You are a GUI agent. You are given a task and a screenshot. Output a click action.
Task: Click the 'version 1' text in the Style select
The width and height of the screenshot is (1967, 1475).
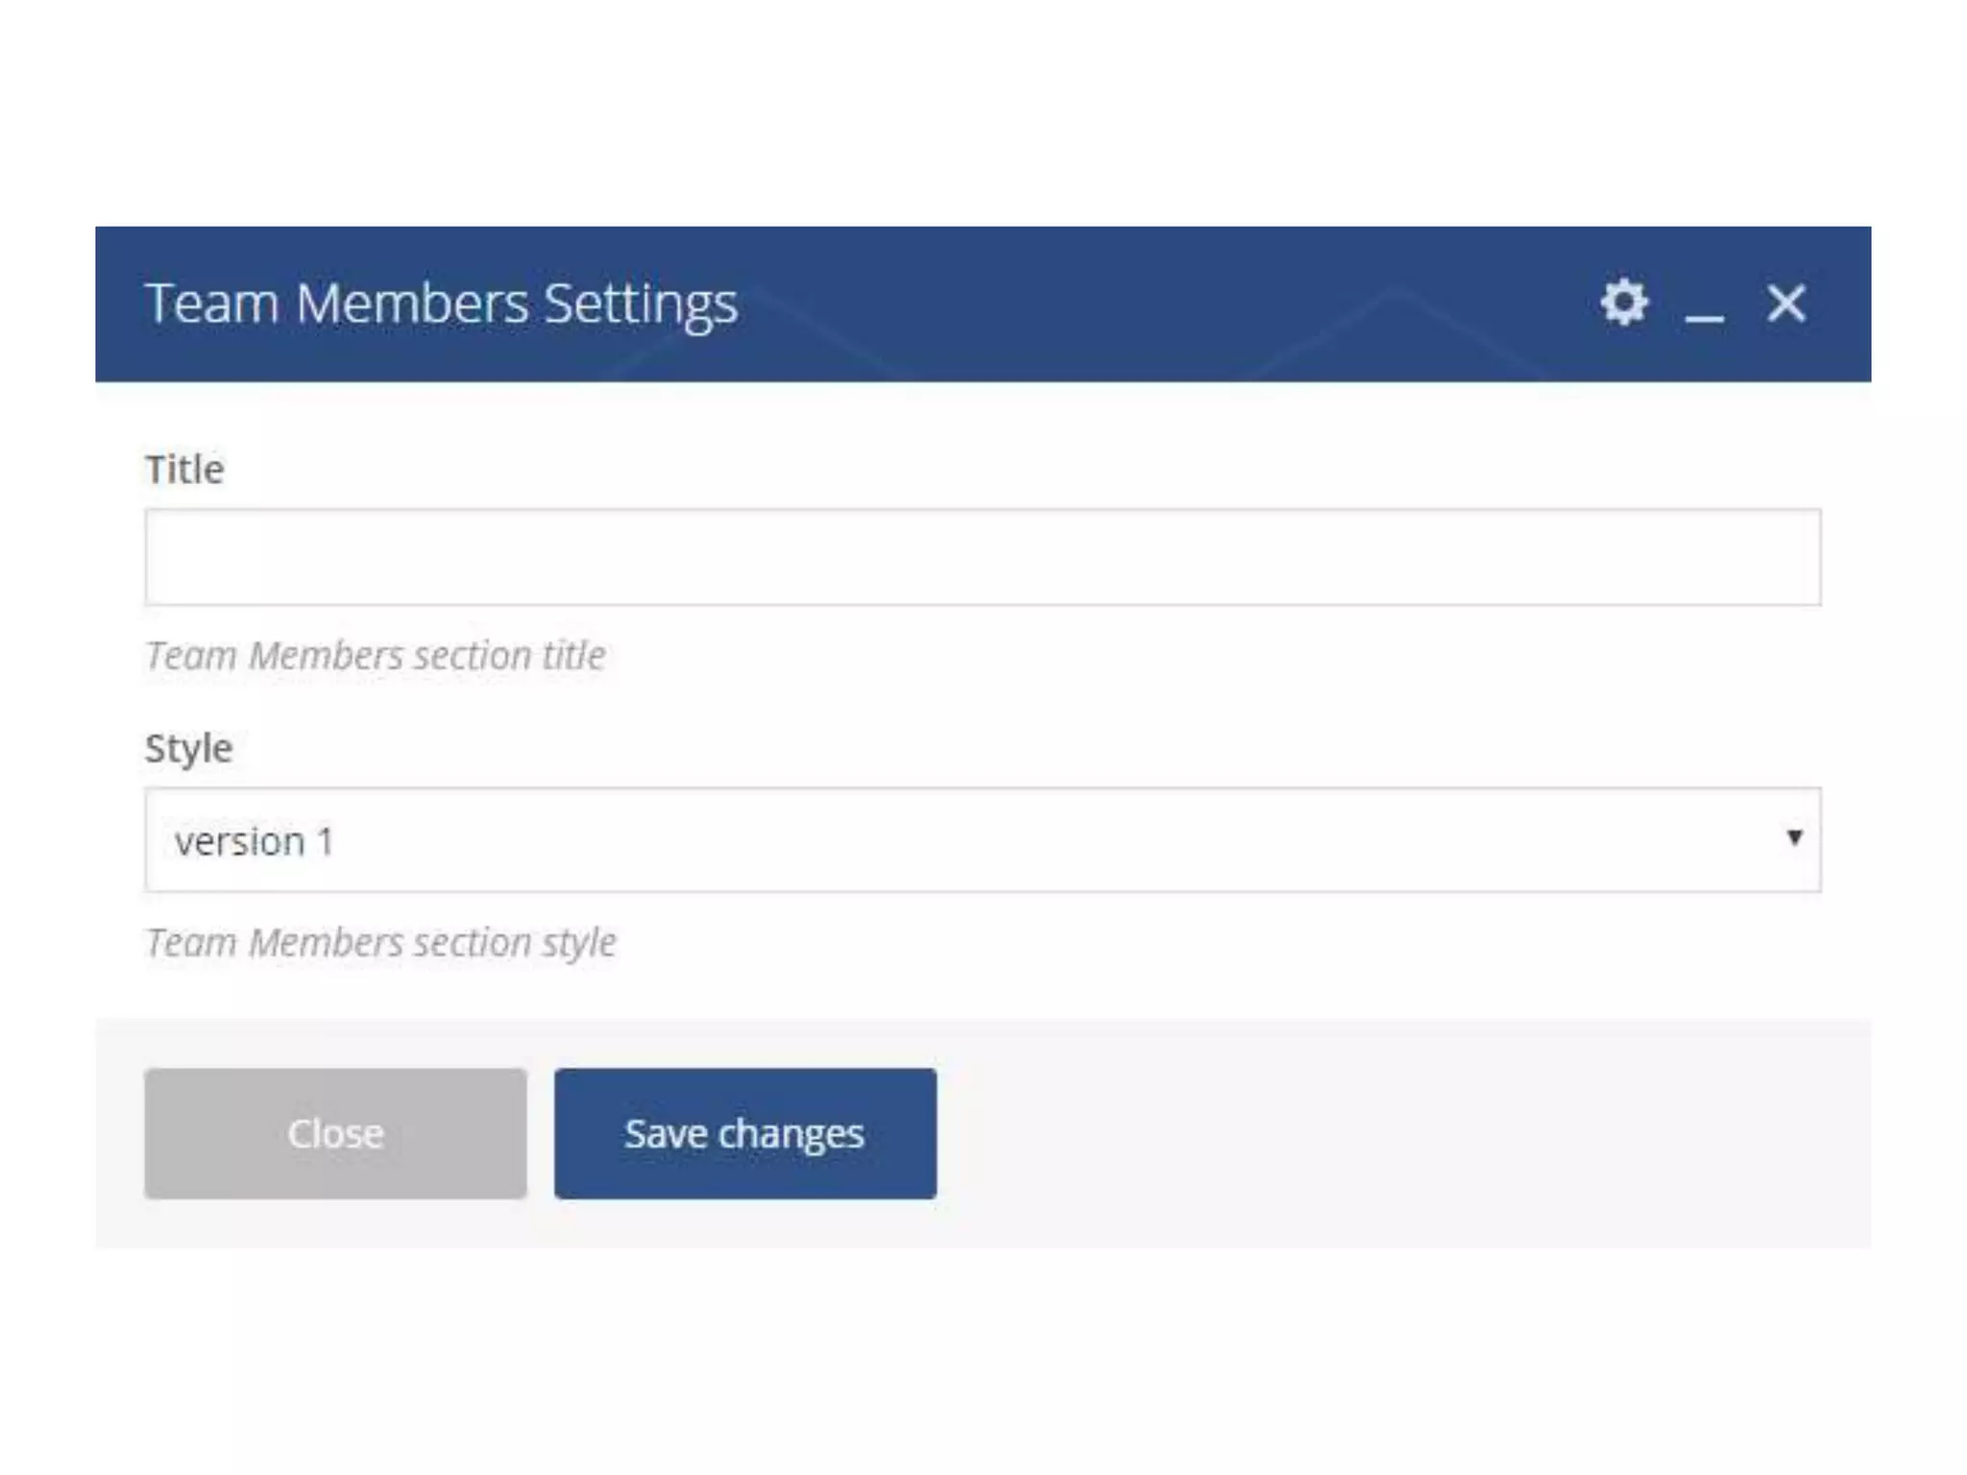[254, 842]
